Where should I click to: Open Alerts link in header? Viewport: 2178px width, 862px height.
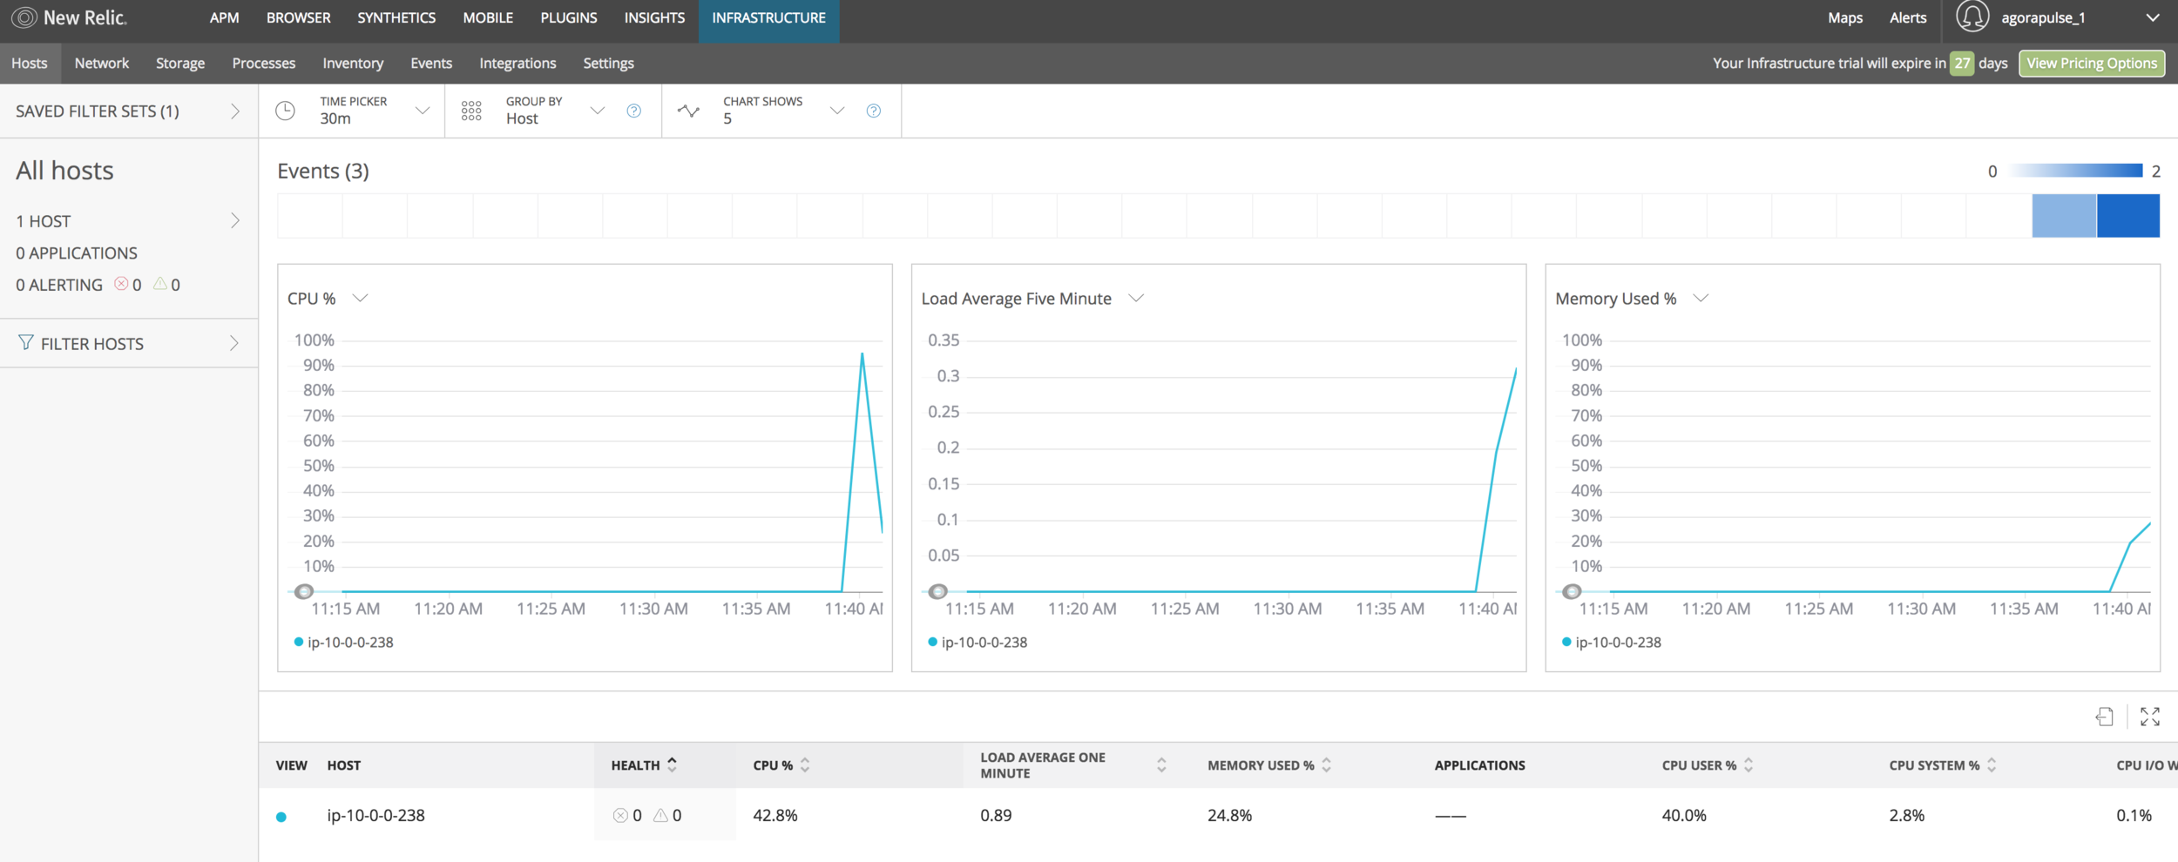[1908, 17]
